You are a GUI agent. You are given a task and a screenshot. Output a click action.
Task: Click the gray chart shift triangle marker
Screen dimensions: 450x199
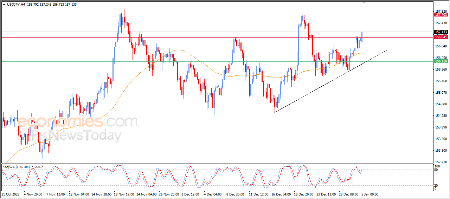click(364, 2)
